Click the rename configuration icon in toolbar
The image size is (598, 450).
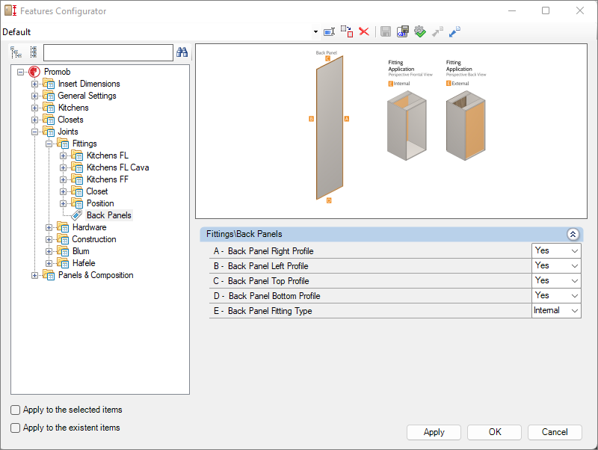329,31
